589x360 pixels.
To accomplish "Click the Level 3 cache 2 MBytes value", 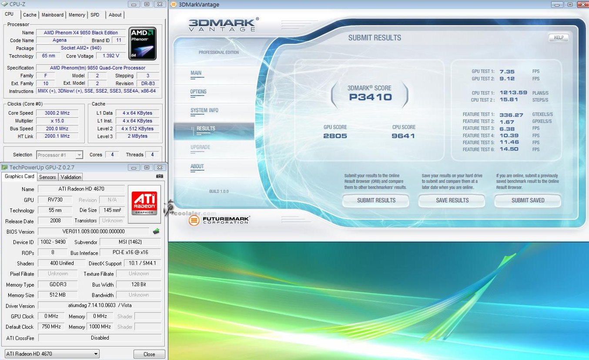I will coord(137,136).
